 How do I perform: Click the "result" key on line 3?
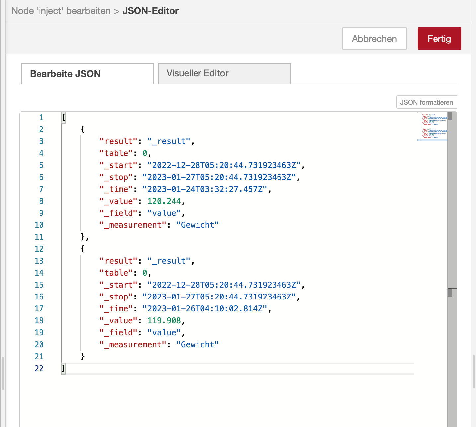119,141
